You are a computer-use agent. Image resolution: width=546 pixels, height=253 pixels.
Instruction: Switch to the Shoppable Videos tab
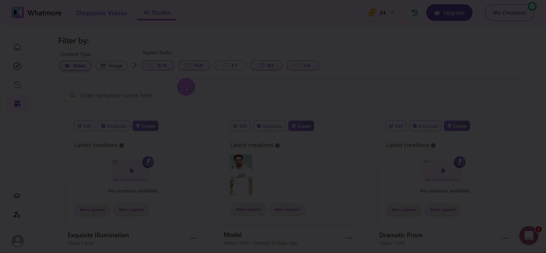pyautogui.click(x=101, y=13)
